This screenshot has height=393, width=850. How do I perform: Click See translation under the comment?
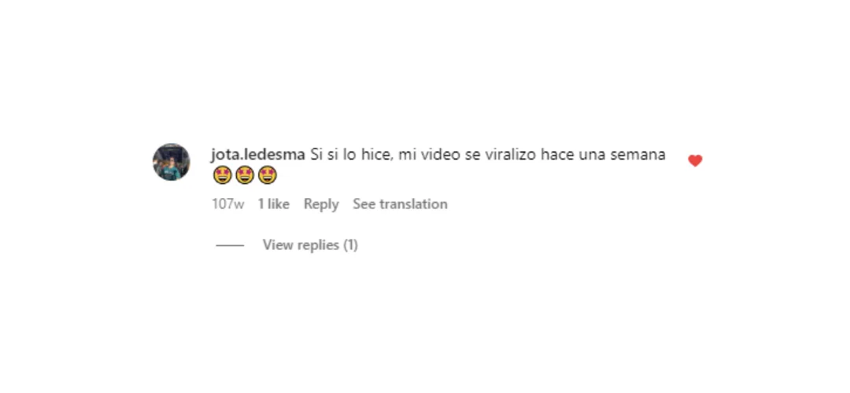coord(400,204)
